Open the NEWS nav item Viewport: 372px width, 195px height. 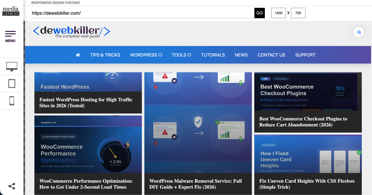click(x=241, y=55)
